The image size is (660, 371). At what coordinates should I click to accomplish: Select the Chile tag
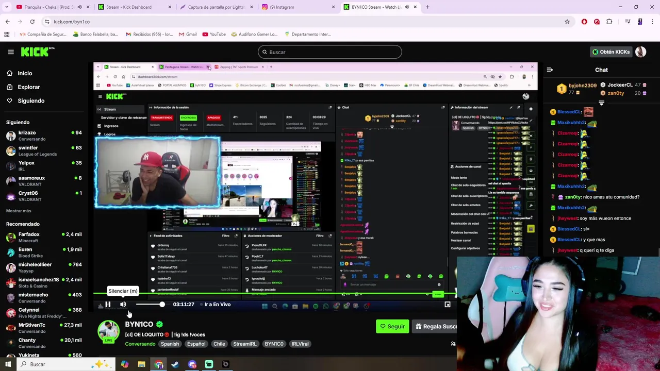point(219,344)
